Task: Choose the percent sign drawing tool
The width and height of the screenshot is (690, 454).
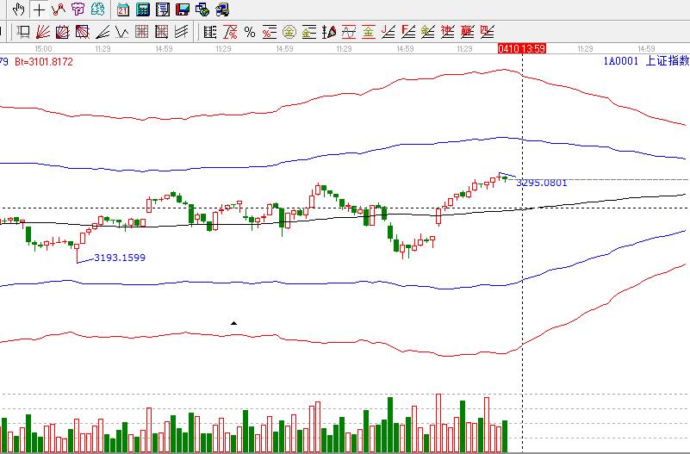Action: coord(250,33)
